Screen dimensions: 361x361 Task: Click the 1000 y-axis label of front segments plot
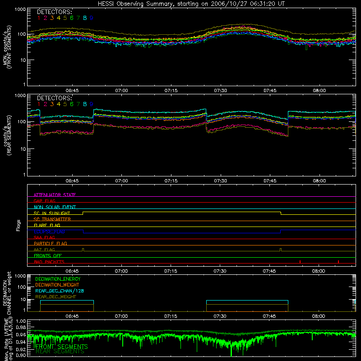(x=20, y=9)
